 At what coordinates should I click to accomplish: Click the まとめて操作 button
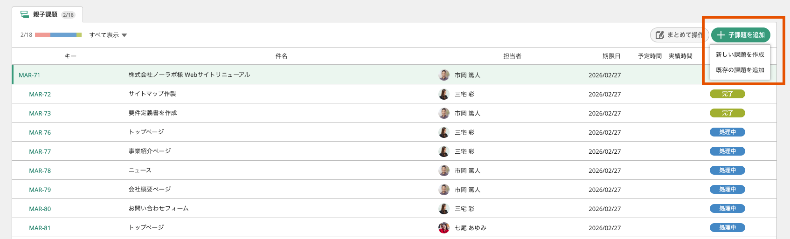point(679,35)
